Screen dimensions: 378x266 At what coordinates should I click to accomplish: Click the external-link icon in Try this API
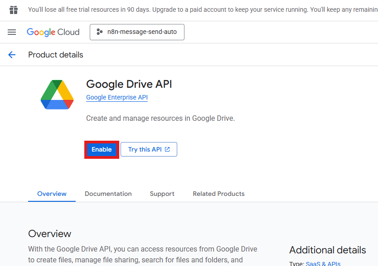pyautogui.click(x=167, y=149)
